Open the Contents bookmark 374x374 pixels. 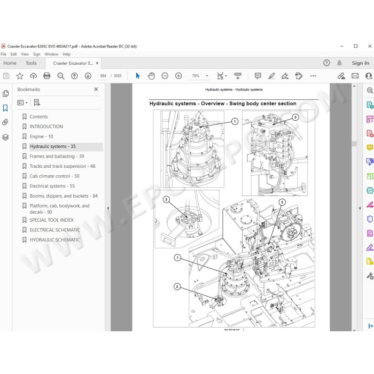pyautogui.click(x=38, y=116)
